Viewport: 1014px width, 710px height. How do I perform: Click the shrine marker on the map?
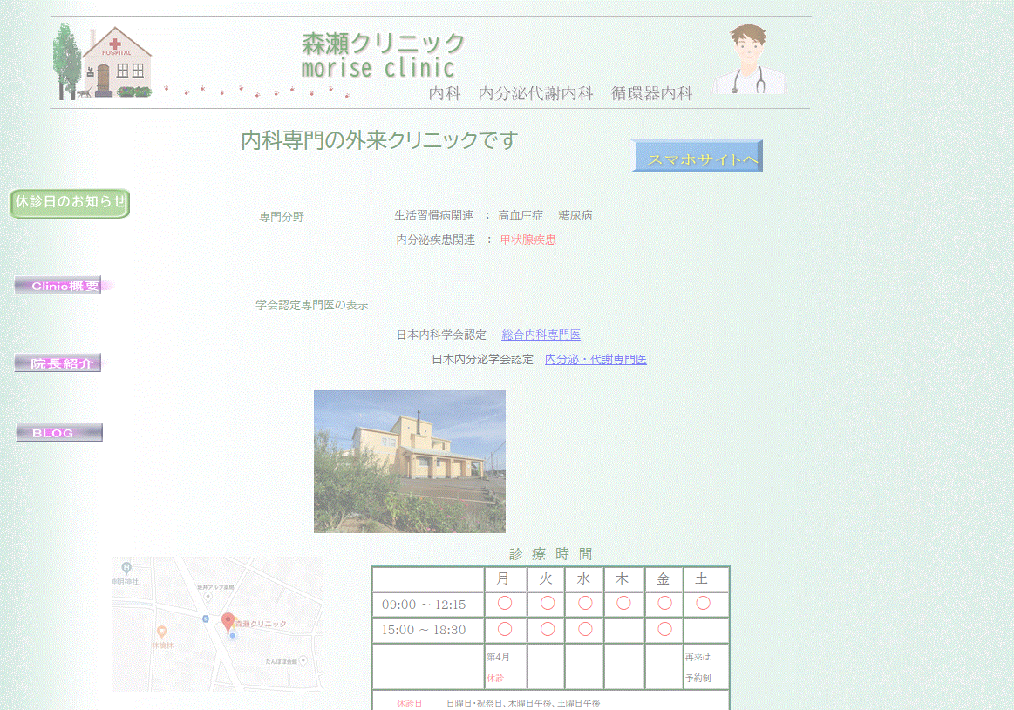(x=126, y=568)
